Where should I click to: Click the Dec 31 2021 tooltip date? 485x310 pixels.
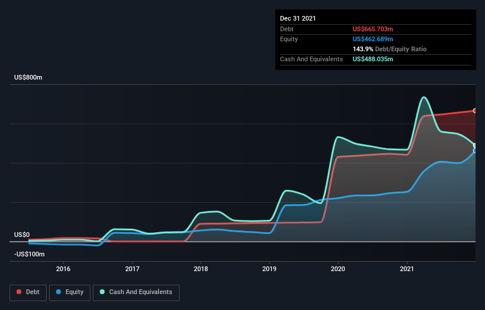(x=298, y=18)
